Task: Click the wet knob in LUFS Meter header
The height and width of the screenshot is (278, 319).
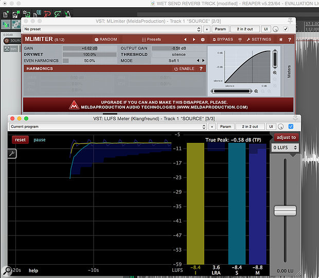Action: tap(281, 126)
